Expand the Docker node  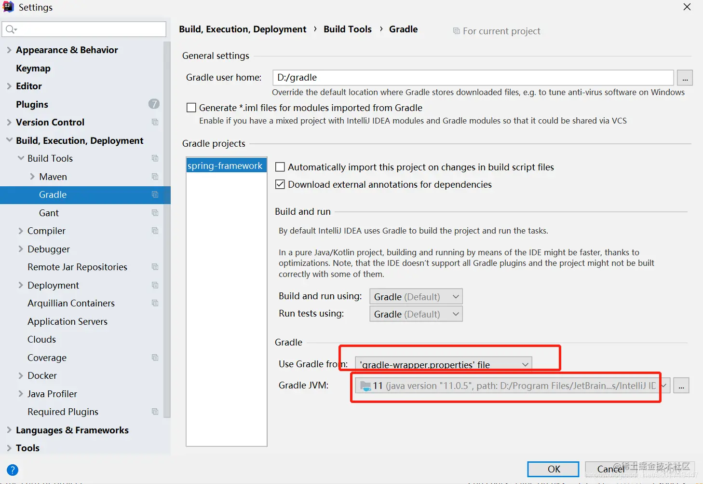(21, 375)
